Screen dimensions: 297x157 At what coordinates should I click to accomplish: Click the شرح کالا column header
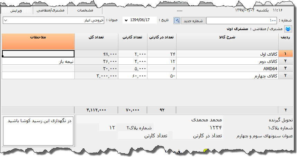(x=227, y=41)
